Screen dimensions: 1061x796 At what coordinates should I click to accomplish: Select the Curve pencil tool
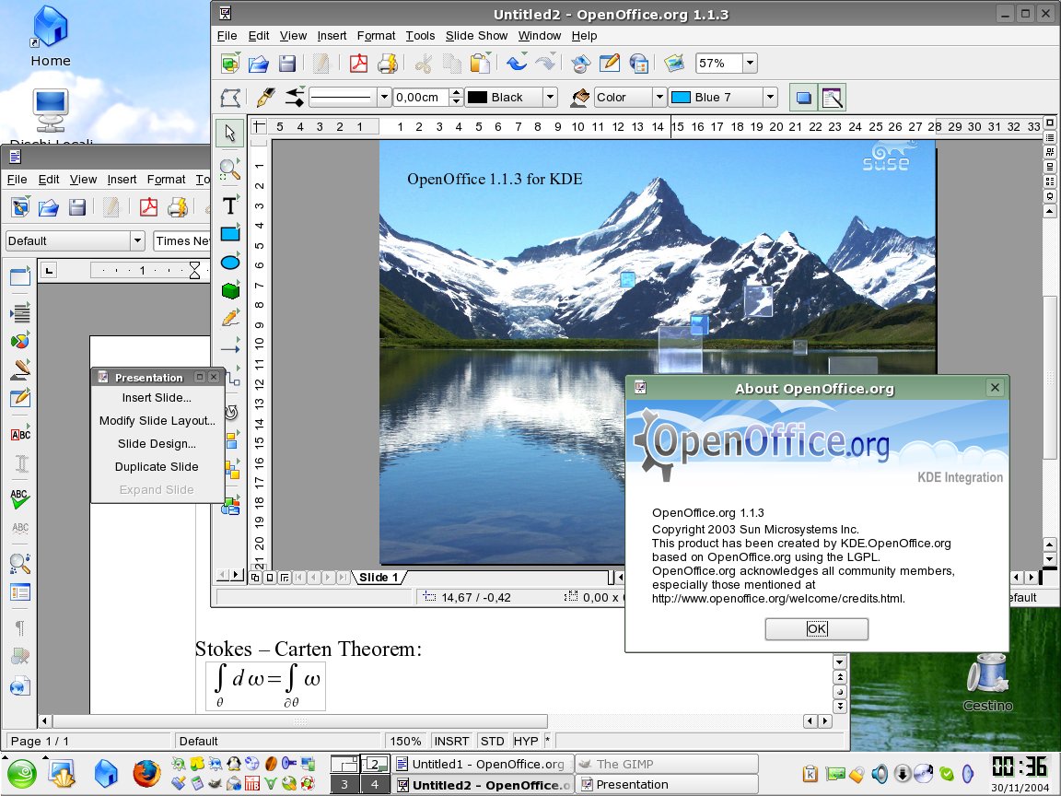(230, 318)
